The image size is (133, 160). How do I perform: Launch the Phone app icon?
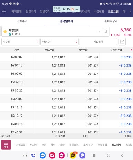(33, 156)
